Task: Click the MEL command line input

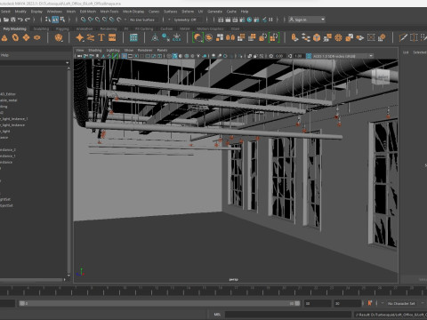Action: pyautogui.click(x=288, y=315)
